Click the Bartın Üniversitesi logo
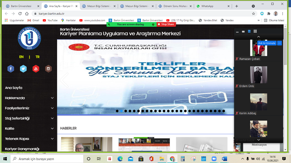This screenshot has height=163, width=291. pyautogui.click(x=29, y=38)
